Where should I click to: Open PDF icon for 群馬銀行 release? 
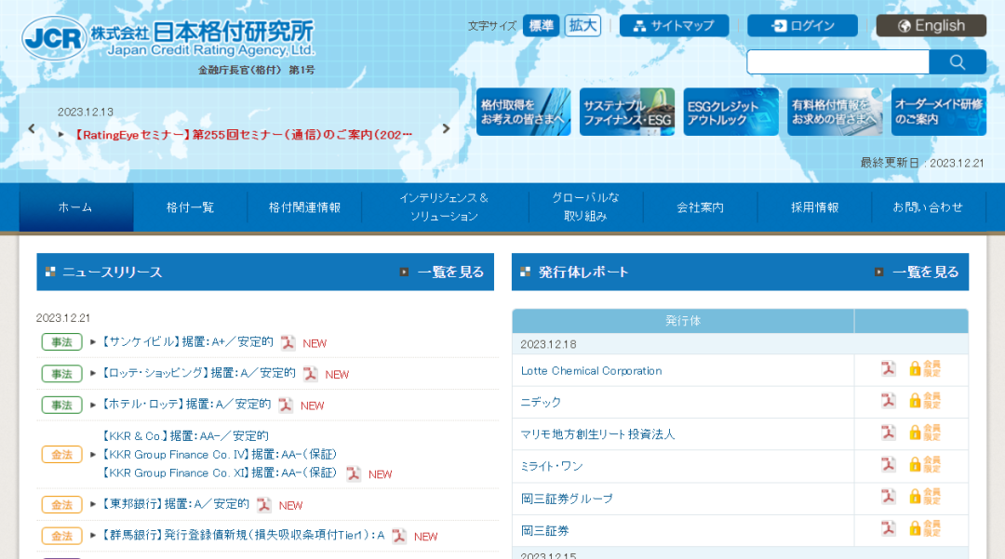398,536
